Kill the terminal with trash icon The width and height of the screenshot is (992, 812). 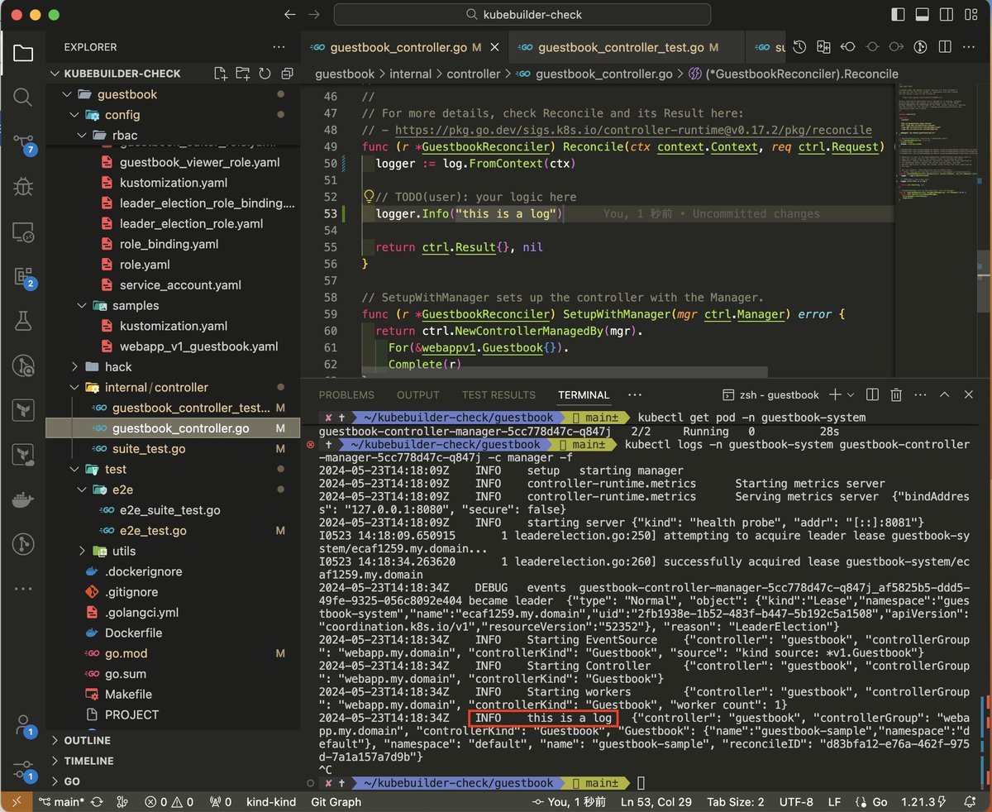pos(896,395)
